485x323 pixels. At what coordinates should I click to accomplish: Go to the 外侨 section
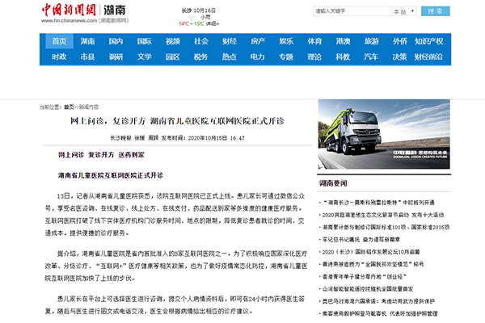400,41
